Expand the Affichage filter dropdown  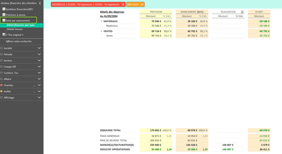point(39,97)
